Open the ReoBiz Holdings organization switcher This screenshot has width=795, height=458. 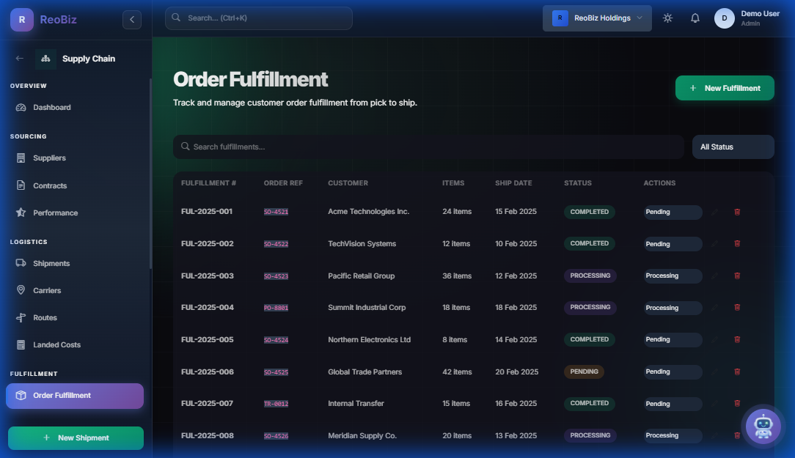pos(597,18)
